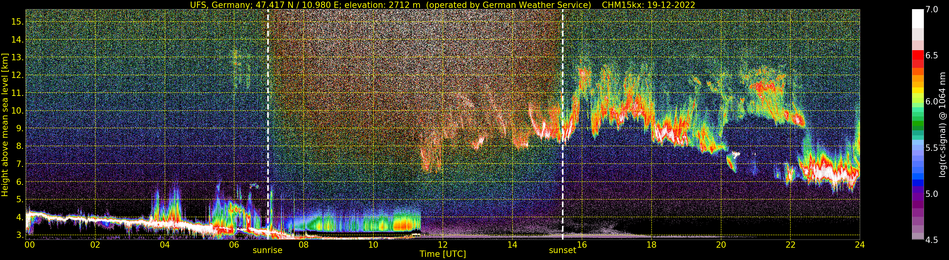The height and width of the screenshot is (260, 949).
Task: Click time tick '20' on the x-axis
Action: click(721, 245)
